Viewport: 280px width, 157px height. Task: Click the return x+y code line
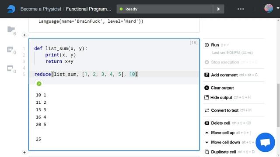[x=59, y=61]
